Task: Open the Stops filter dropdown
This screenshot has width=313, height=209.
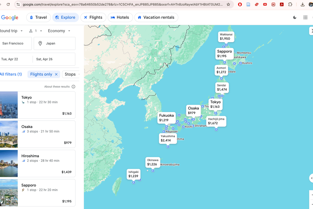Action: [71, 74]
